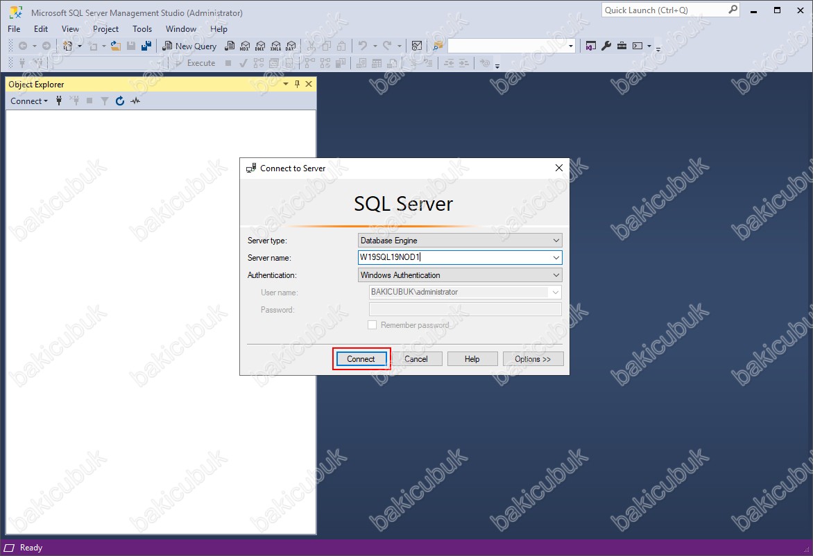Click the Open File folder icon
Screen dimensions: 813x556
(x=116, y=46)
